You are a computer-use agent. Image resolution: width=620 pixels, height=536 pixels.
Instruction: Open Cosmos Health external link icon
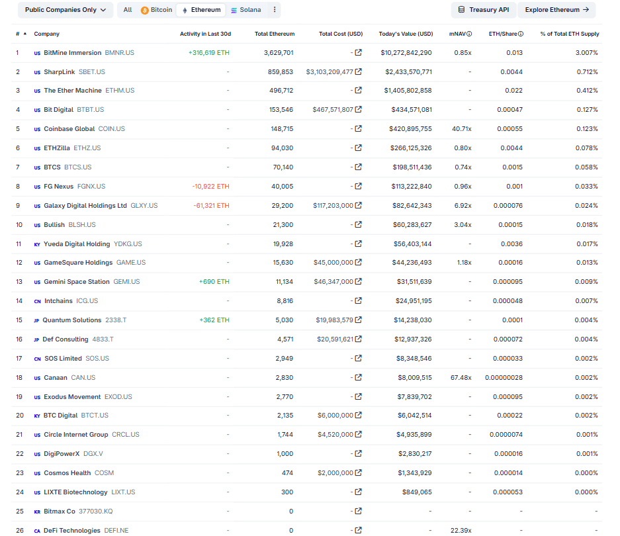pyautogui.click(x=359, y=473)
